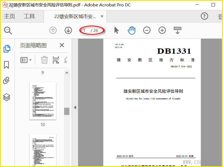Screen dimensions: 223x167
Task: Click the standard number DB1331/T 016—2022
Action: click(181, 67)
